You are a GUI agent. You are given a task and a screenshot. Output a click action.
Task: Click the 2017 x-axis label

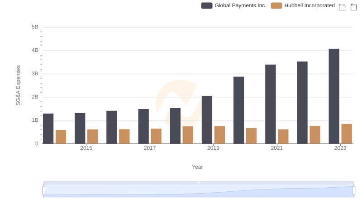pyautogui.click(x=150, y=148)
